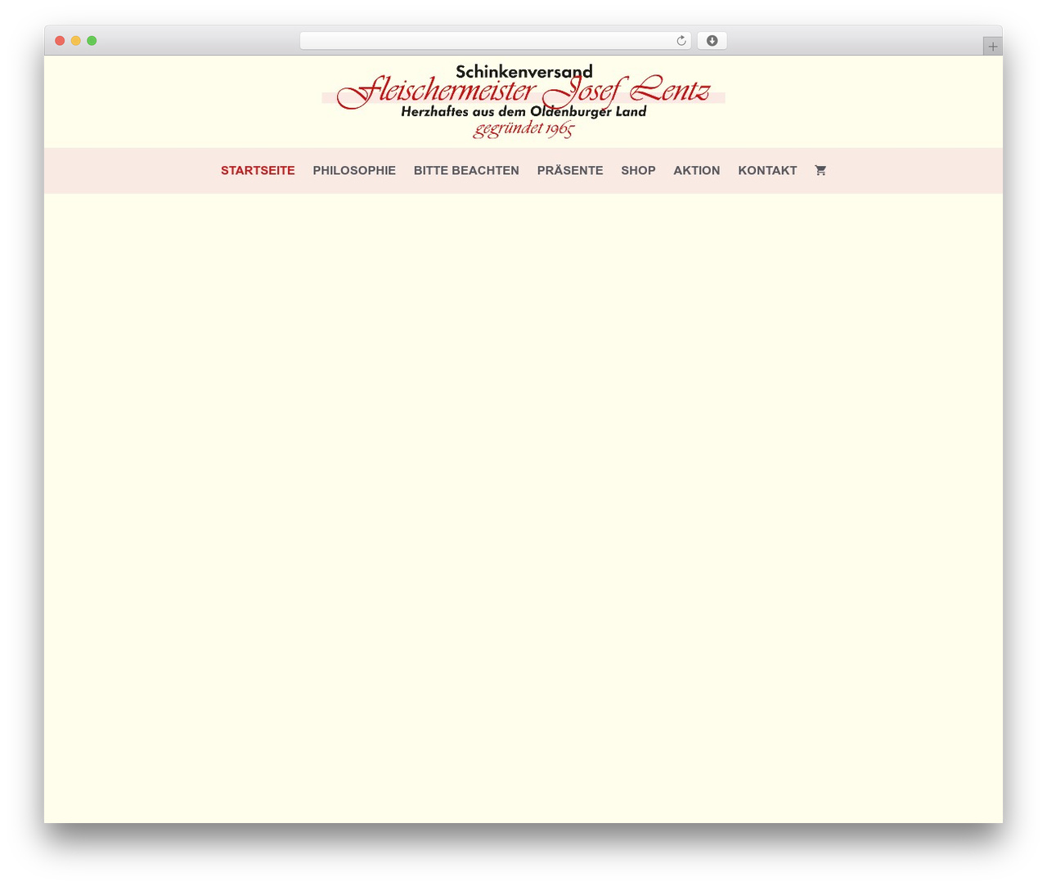Click the Fleischermeister Josef Lentz logo
This screenshot has height=886, width=1047.
tap(523, 101)
